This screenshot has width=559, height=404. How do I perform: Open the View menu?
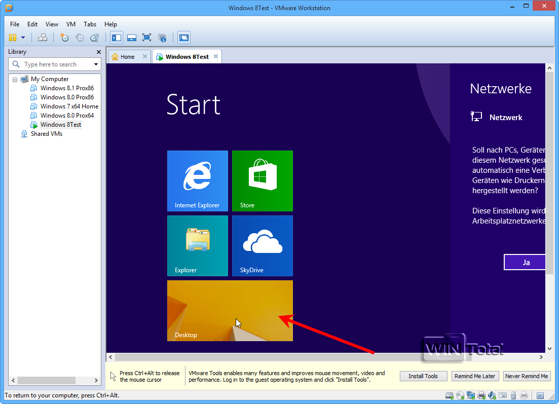[x=52, y=24]
